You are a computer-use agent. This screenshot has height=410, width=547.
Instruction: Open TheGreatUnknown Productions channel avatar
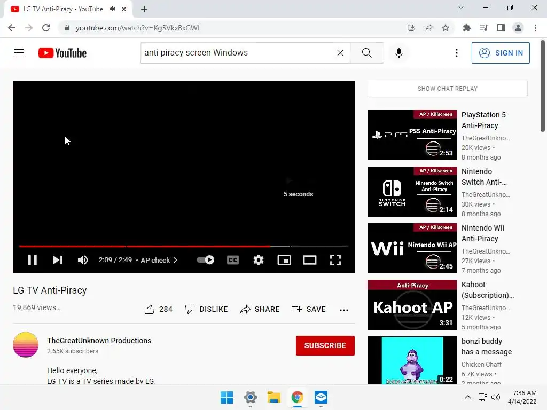pos(26,345)
